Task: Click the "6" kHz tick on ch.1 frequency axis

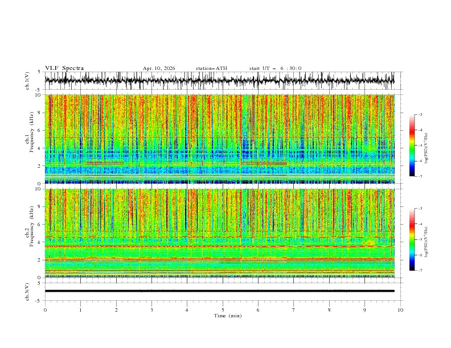Action: click(x=40, y=131)
